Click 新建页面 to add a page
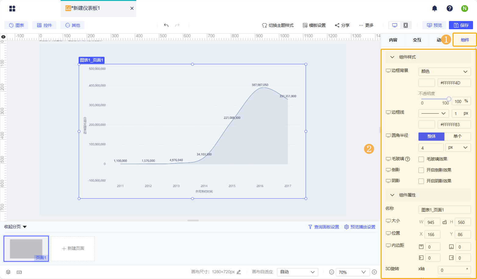 pos(73,249)
